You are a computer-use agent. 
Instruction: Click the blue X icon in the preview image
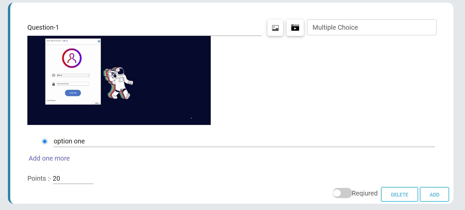(99, 41)
